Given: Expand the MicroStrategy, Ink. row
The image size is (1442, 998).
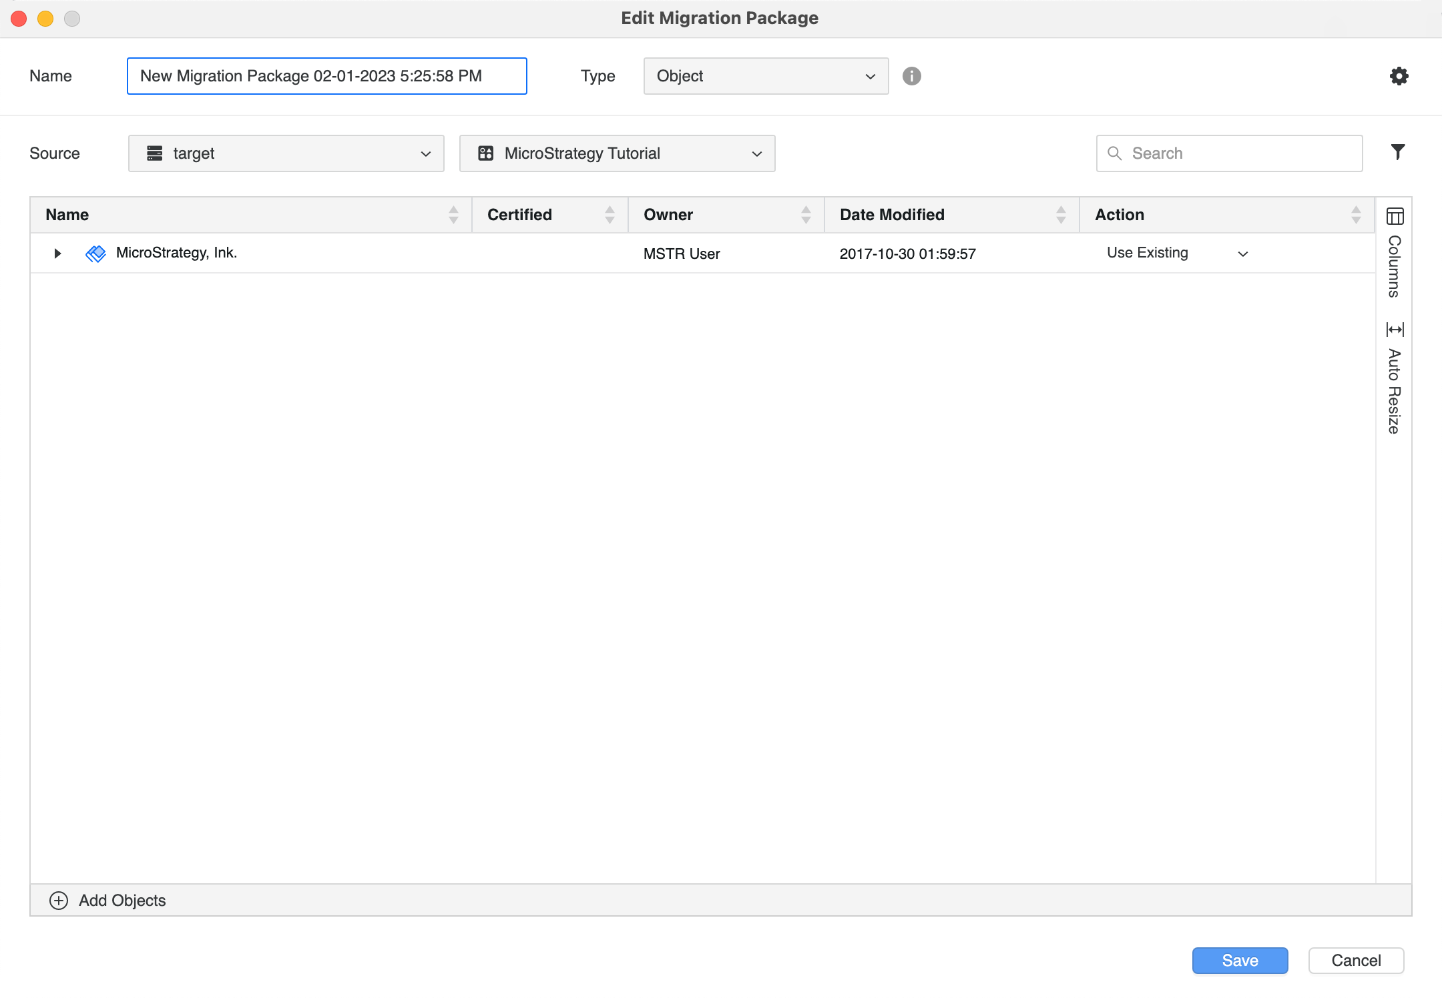Looking at the screenshot, I should (57, 254).
